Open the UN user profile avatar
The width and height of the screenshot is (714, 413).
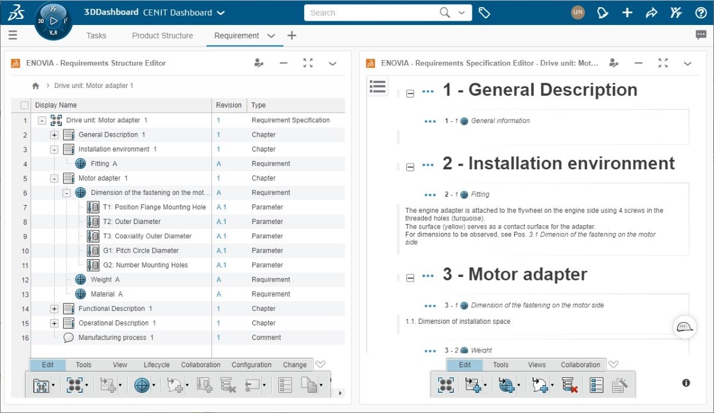(x=578, y=12)
